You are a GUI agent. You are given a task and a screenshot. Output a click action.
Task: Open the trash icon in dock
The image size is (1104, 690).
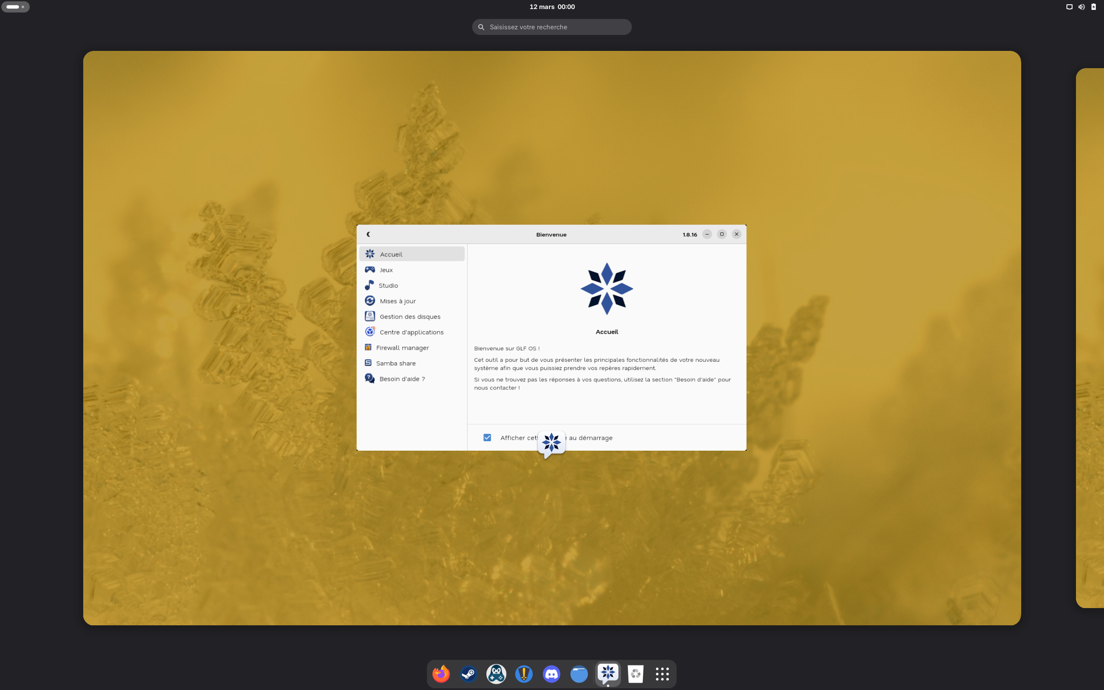[x=636, y=674]
